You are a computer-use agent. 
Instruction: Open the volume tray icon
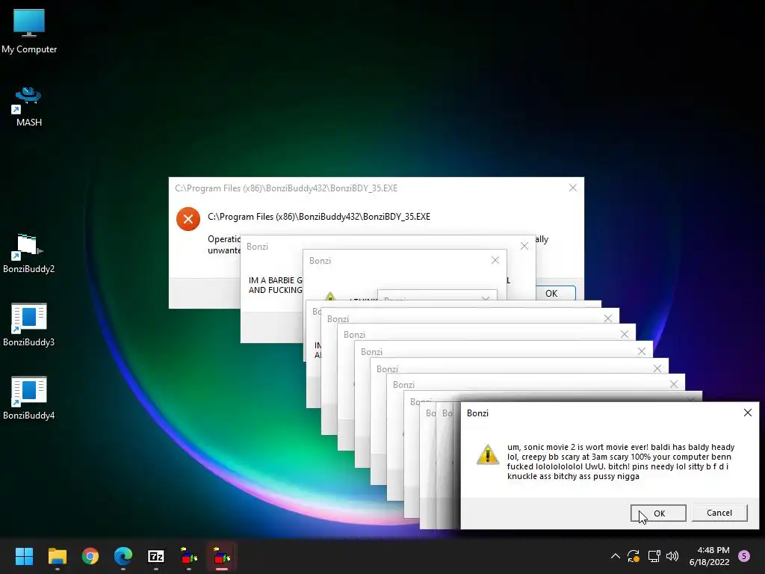coord(672,556)
